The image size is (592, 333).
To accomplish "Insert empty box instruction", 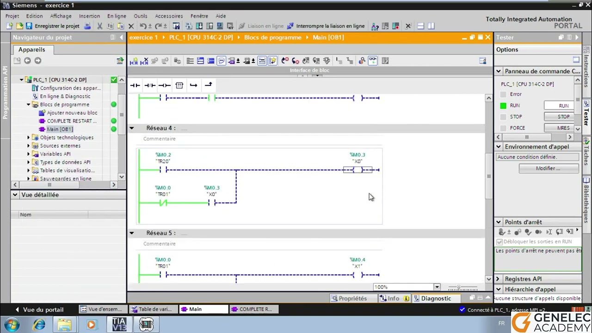I will point(179,85).
